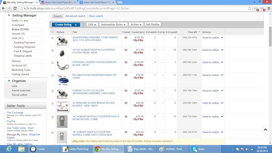272x153 pixels.
Task: Click Send to online for #32 Meat Grinder
Action: tap(210, 75)
